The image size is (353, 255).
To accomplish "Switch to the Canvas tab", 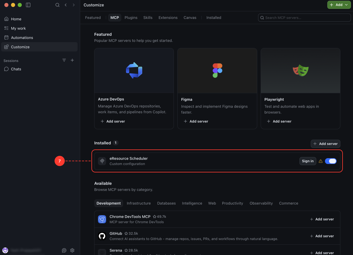I will tap(190, 17).
